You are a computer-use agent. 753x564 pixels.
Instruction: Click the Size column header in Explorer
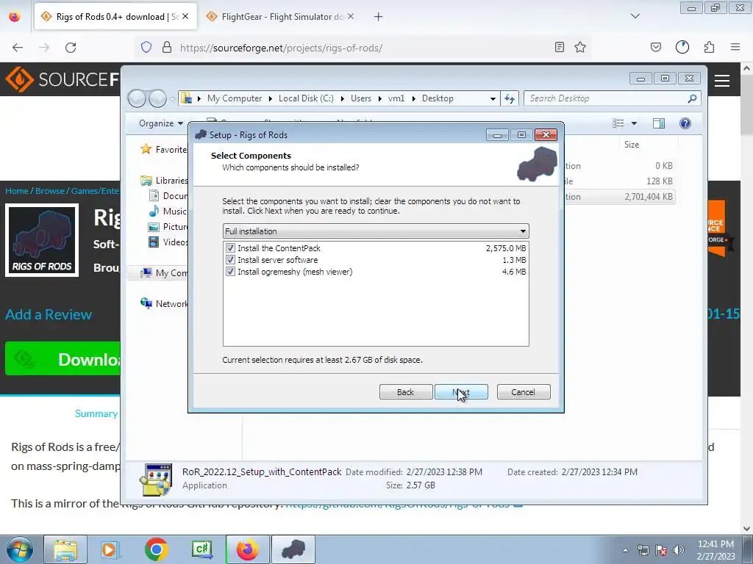(632, 145)
